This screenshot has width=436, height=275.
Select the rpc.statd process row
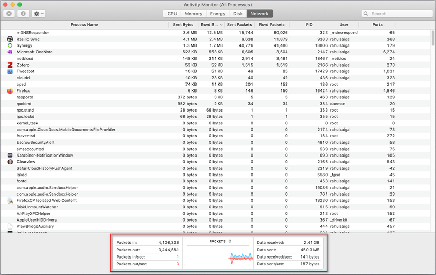[x=216, y=110]
